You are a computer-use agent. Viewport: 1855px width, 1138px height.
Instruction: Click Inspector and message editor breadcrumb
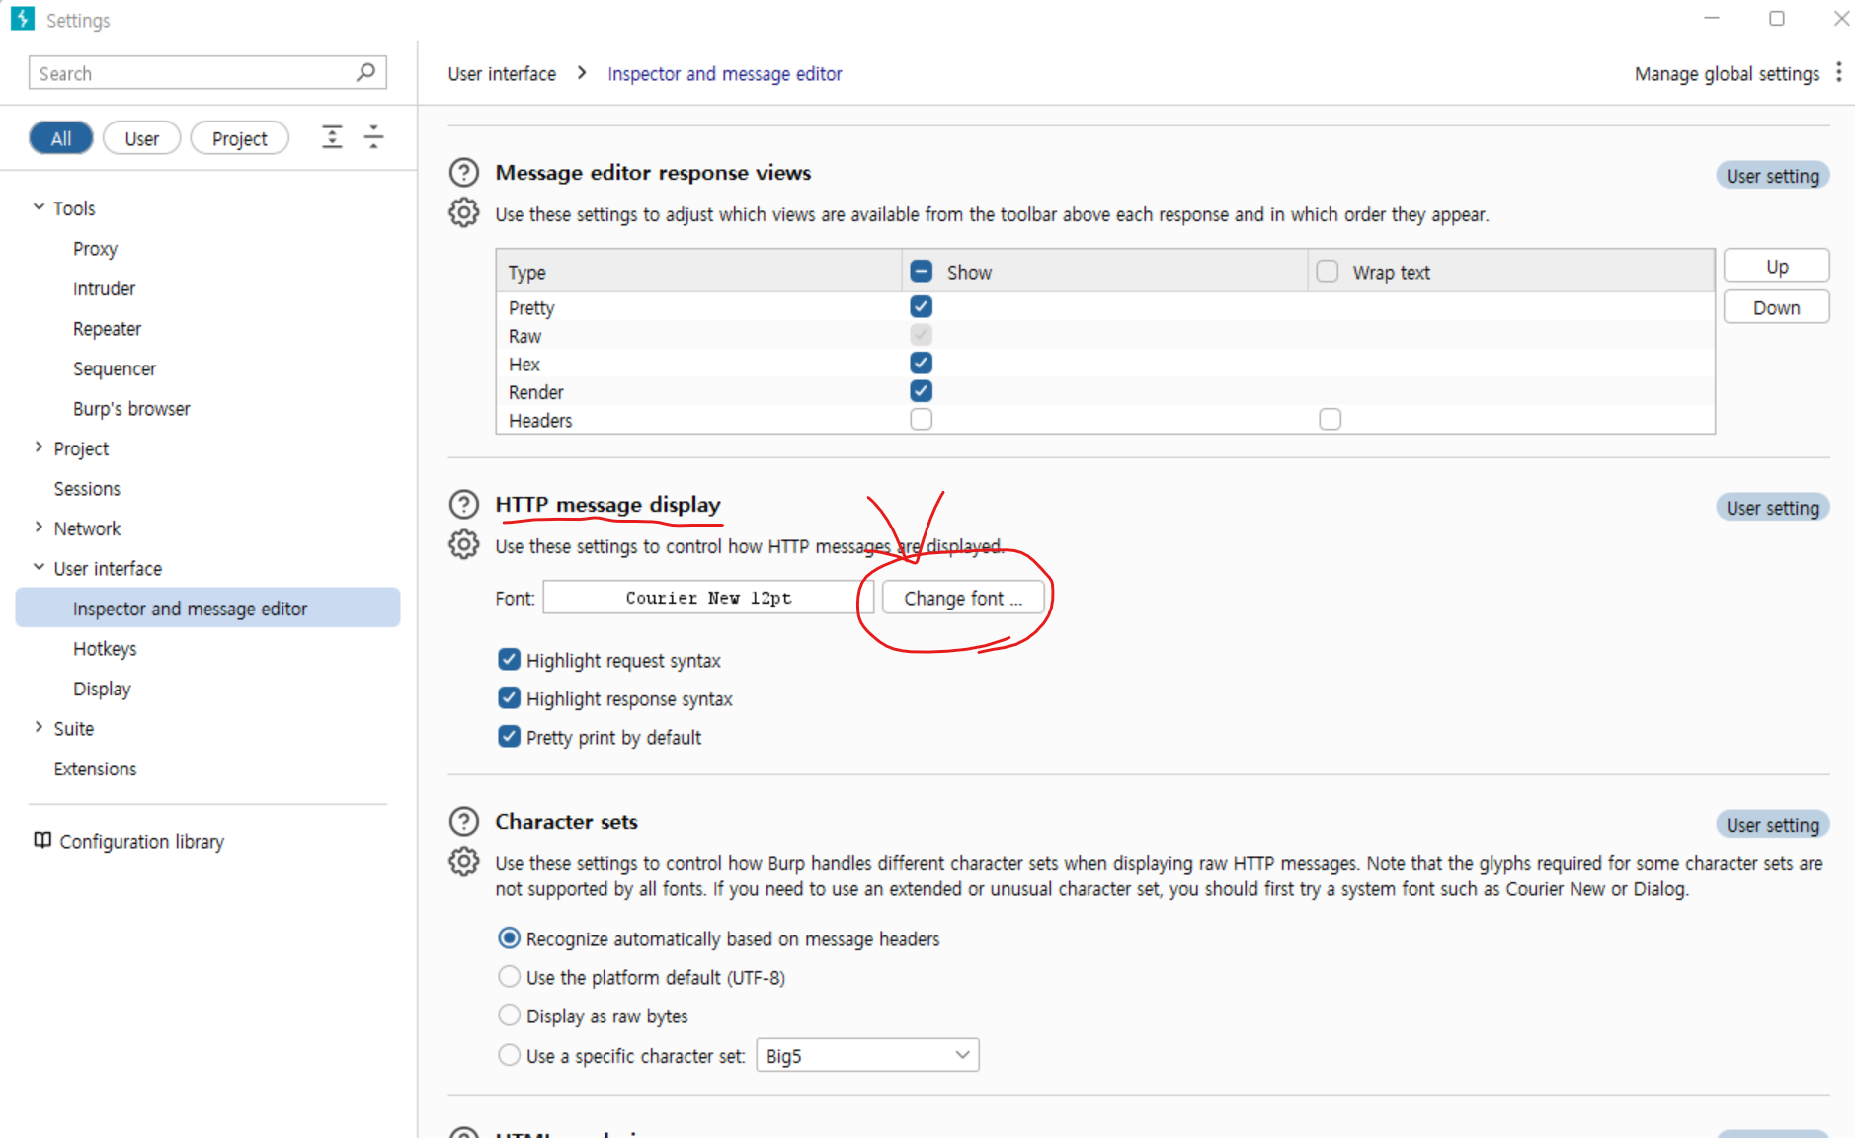(724, 74)
